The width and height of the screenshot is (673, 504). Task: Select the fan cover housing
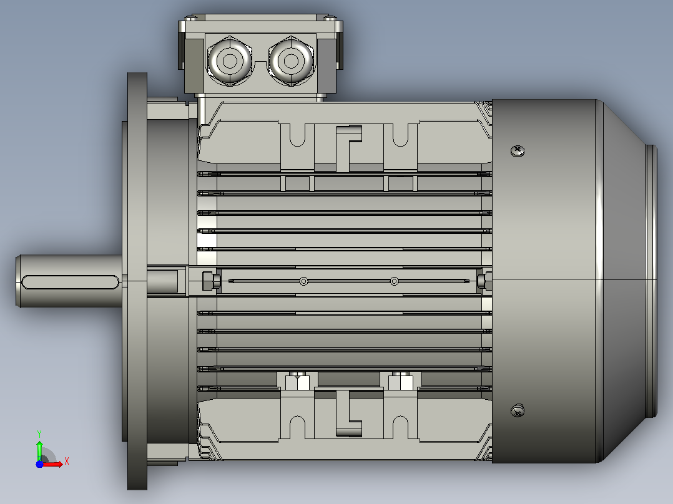[574, 281]
